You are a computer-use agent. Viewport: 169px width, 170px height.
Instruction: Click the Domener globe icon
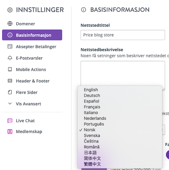click(x=10, y=24)
